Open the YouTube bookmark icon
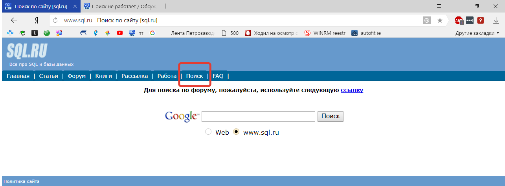 119,33
